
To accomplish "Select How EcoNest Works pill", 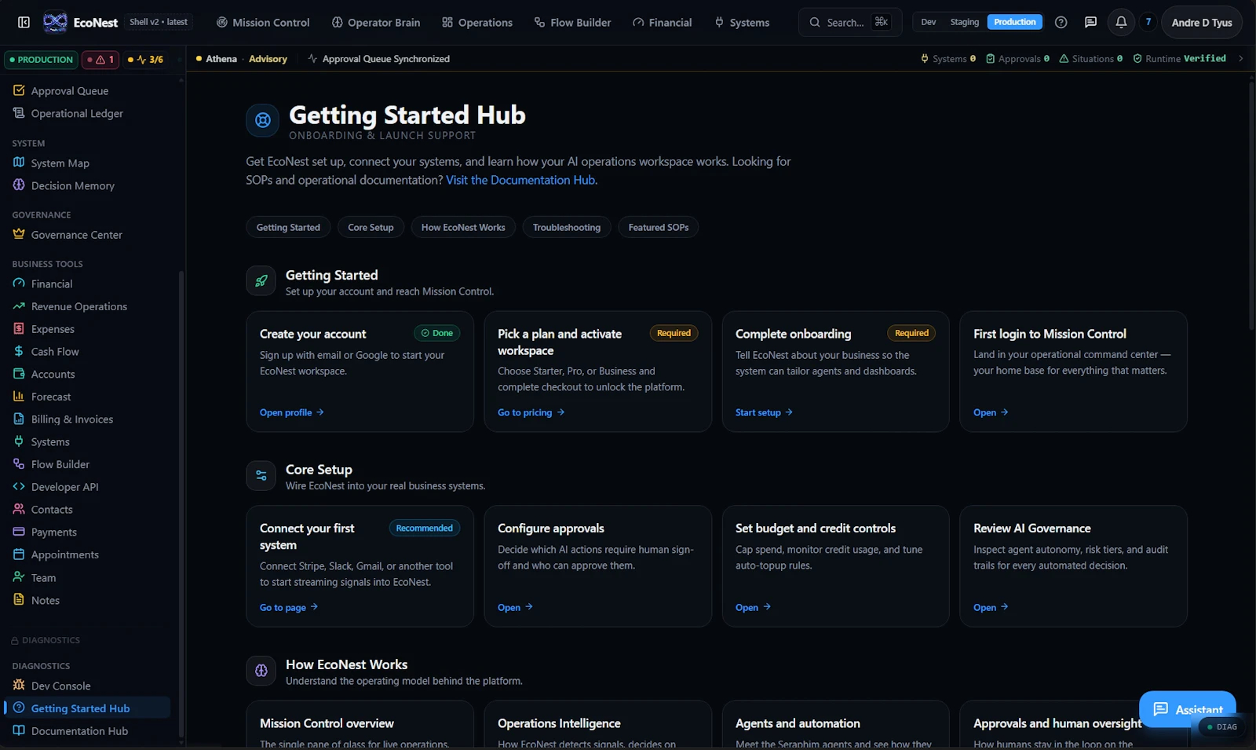I will (463, 228).
